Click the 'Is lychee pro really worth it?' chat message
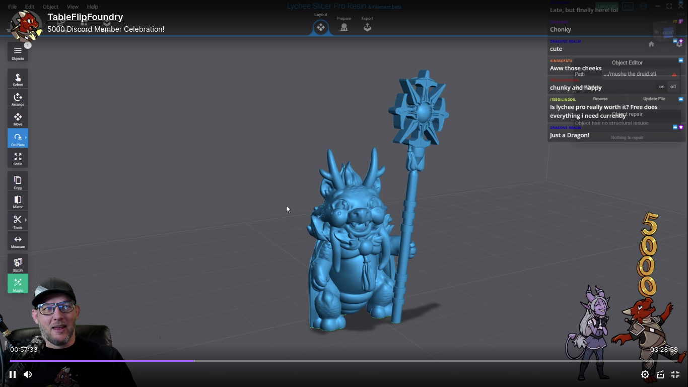 coord(603,111)
